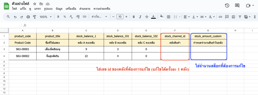Click the search magnifier in toolbar

(8, 17)
